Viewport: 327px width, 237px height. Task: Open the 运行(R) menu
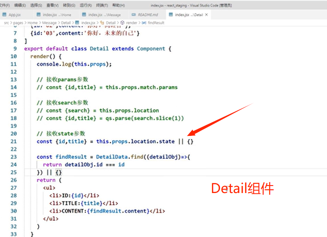[x=86, y=5]
